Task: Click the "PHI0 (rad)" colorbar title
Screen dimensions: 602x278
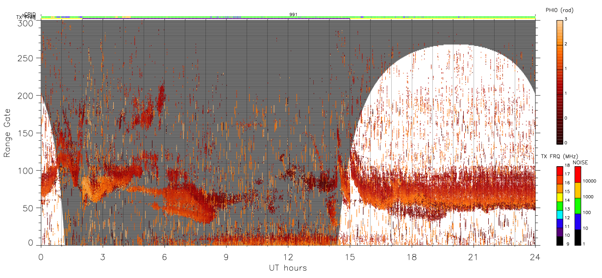Action: click(559, 10)
